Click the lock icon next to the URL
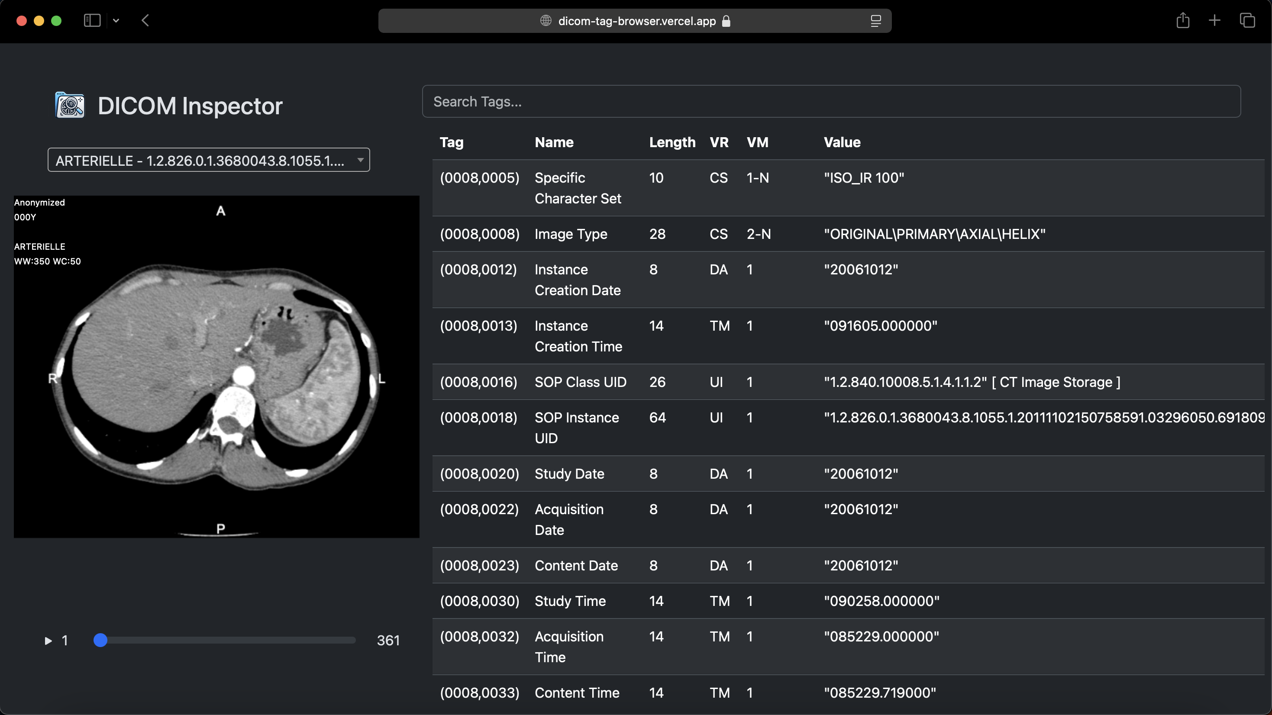1272x715 pixels. click(726, 21)
